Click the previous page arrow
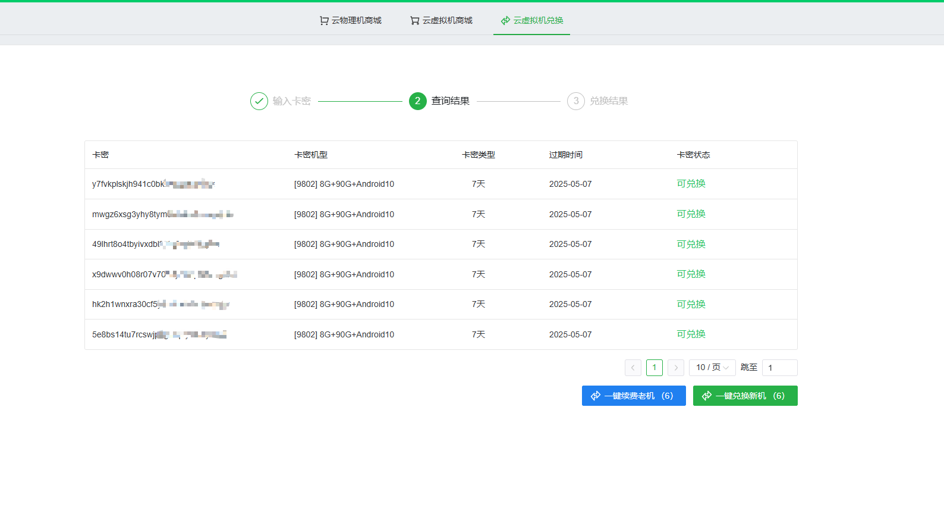This screenshot has height=526, width=944. coord(633,368)
